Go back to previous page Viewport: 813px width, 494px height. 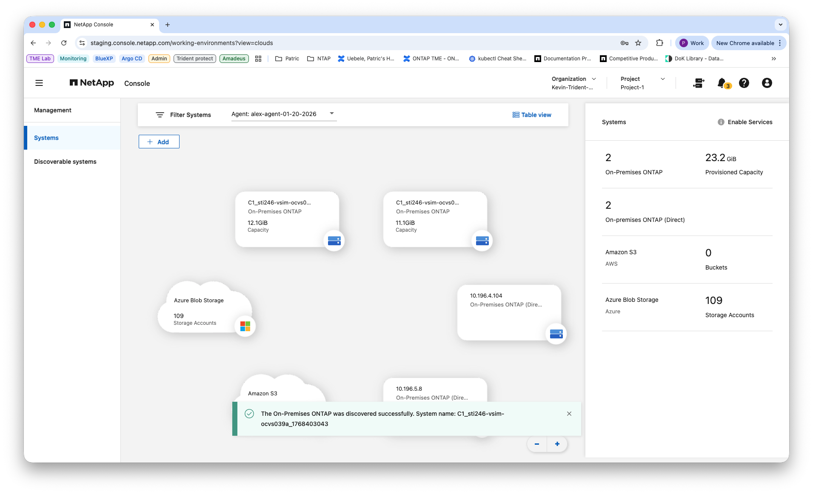coord(33,43)
